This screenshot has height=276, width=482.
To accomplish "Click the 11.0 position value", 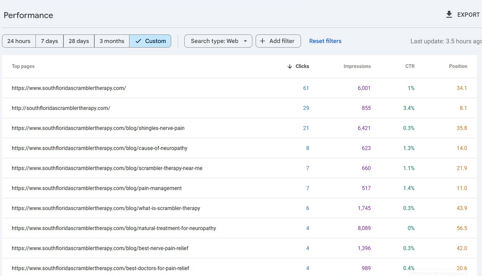I will tap(462, 188).
